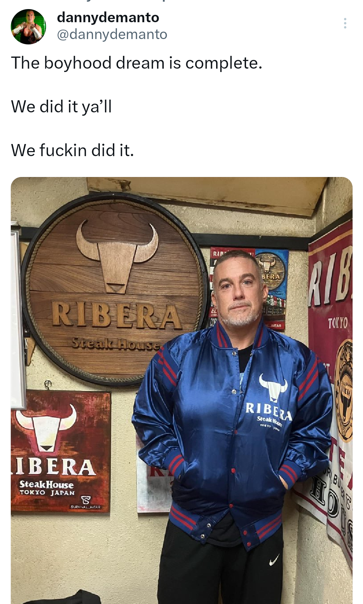Tap 'SteakHouse Tokyo Japan' text on red poster
This screenshot has width=363, height=604.
tap(47, 488)
